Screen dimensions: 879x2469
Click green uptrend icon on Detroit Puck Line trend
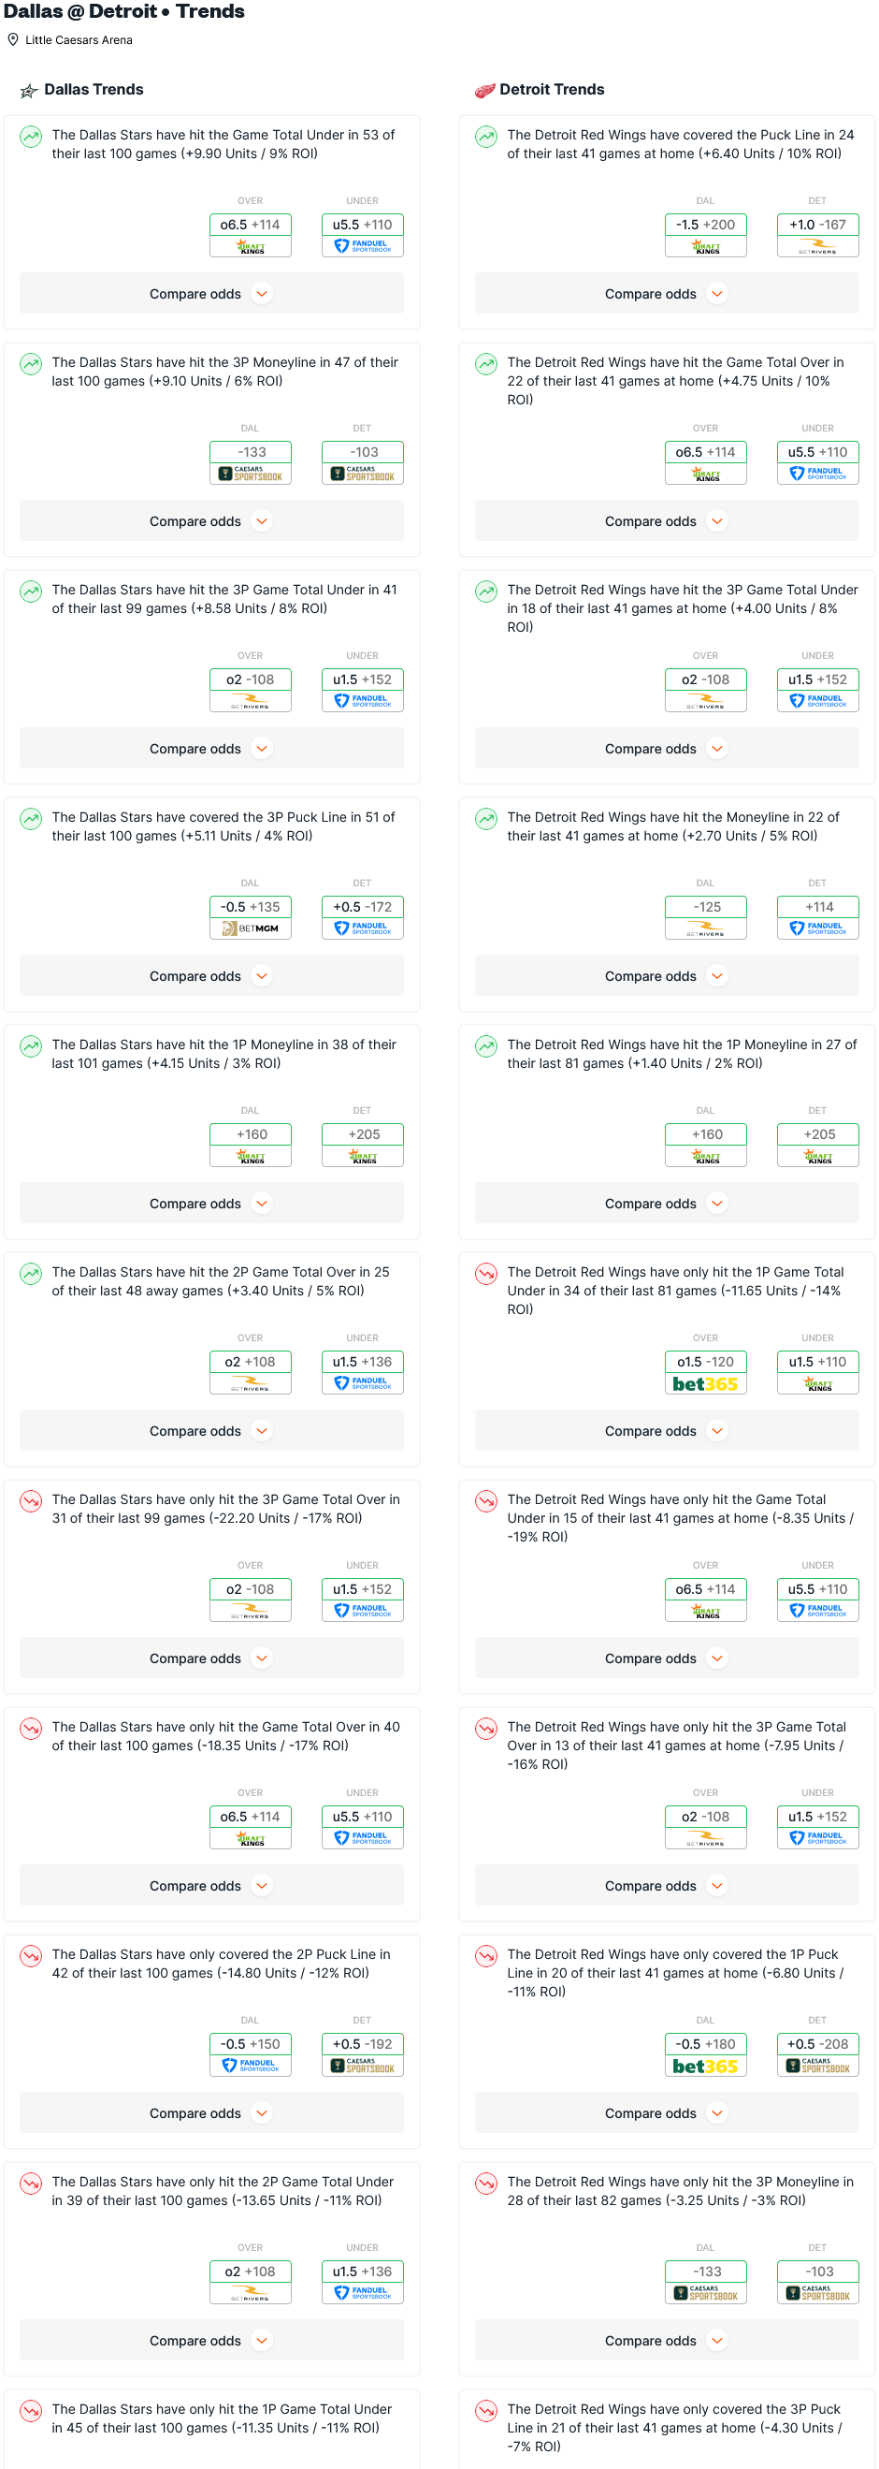pos(486,137)
